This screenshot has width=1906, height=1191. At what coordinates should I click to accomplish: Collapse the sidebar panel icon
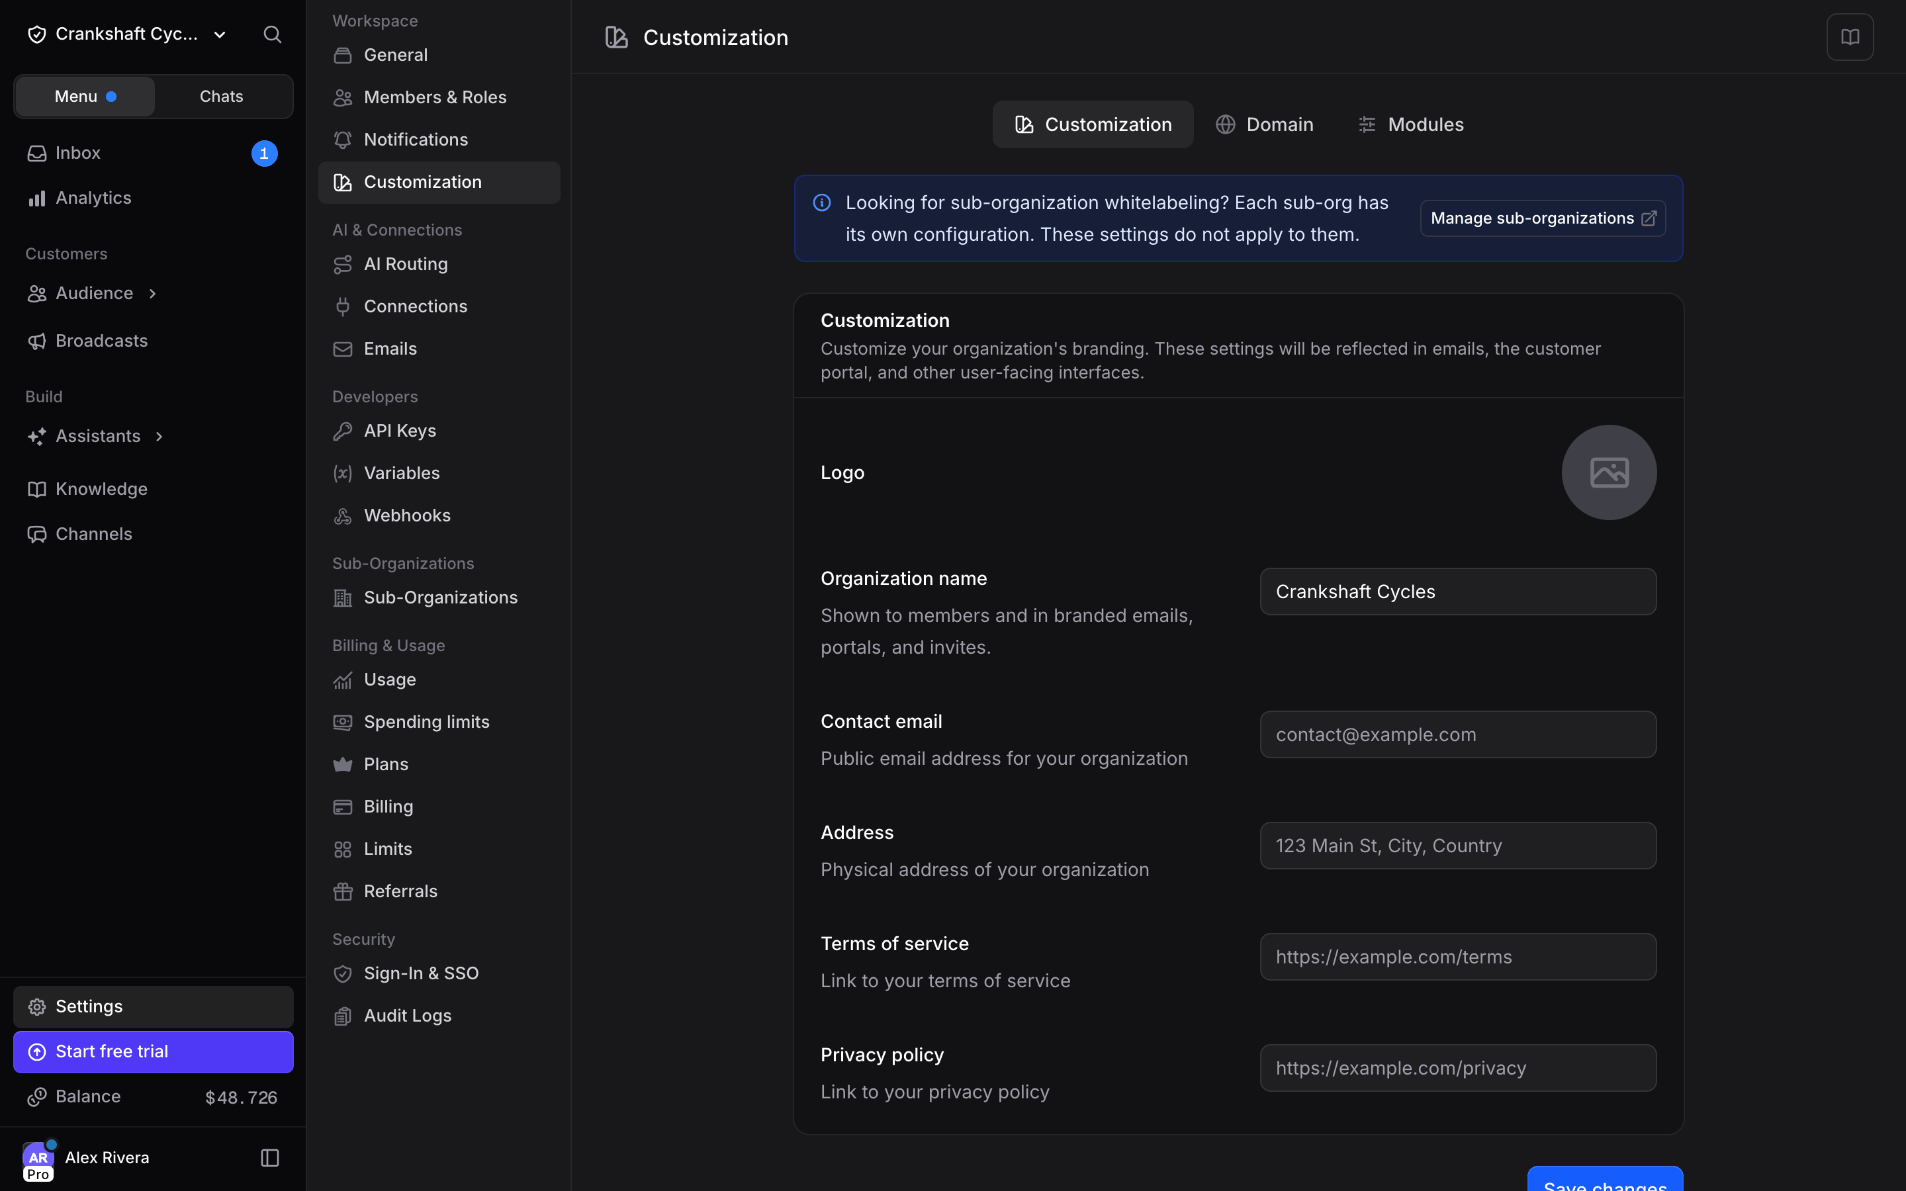(x=269, y=1157)
